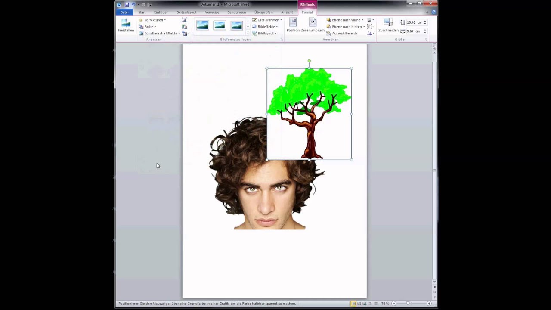Click the Undo icon in quick access toolbar

coord(133,4)
